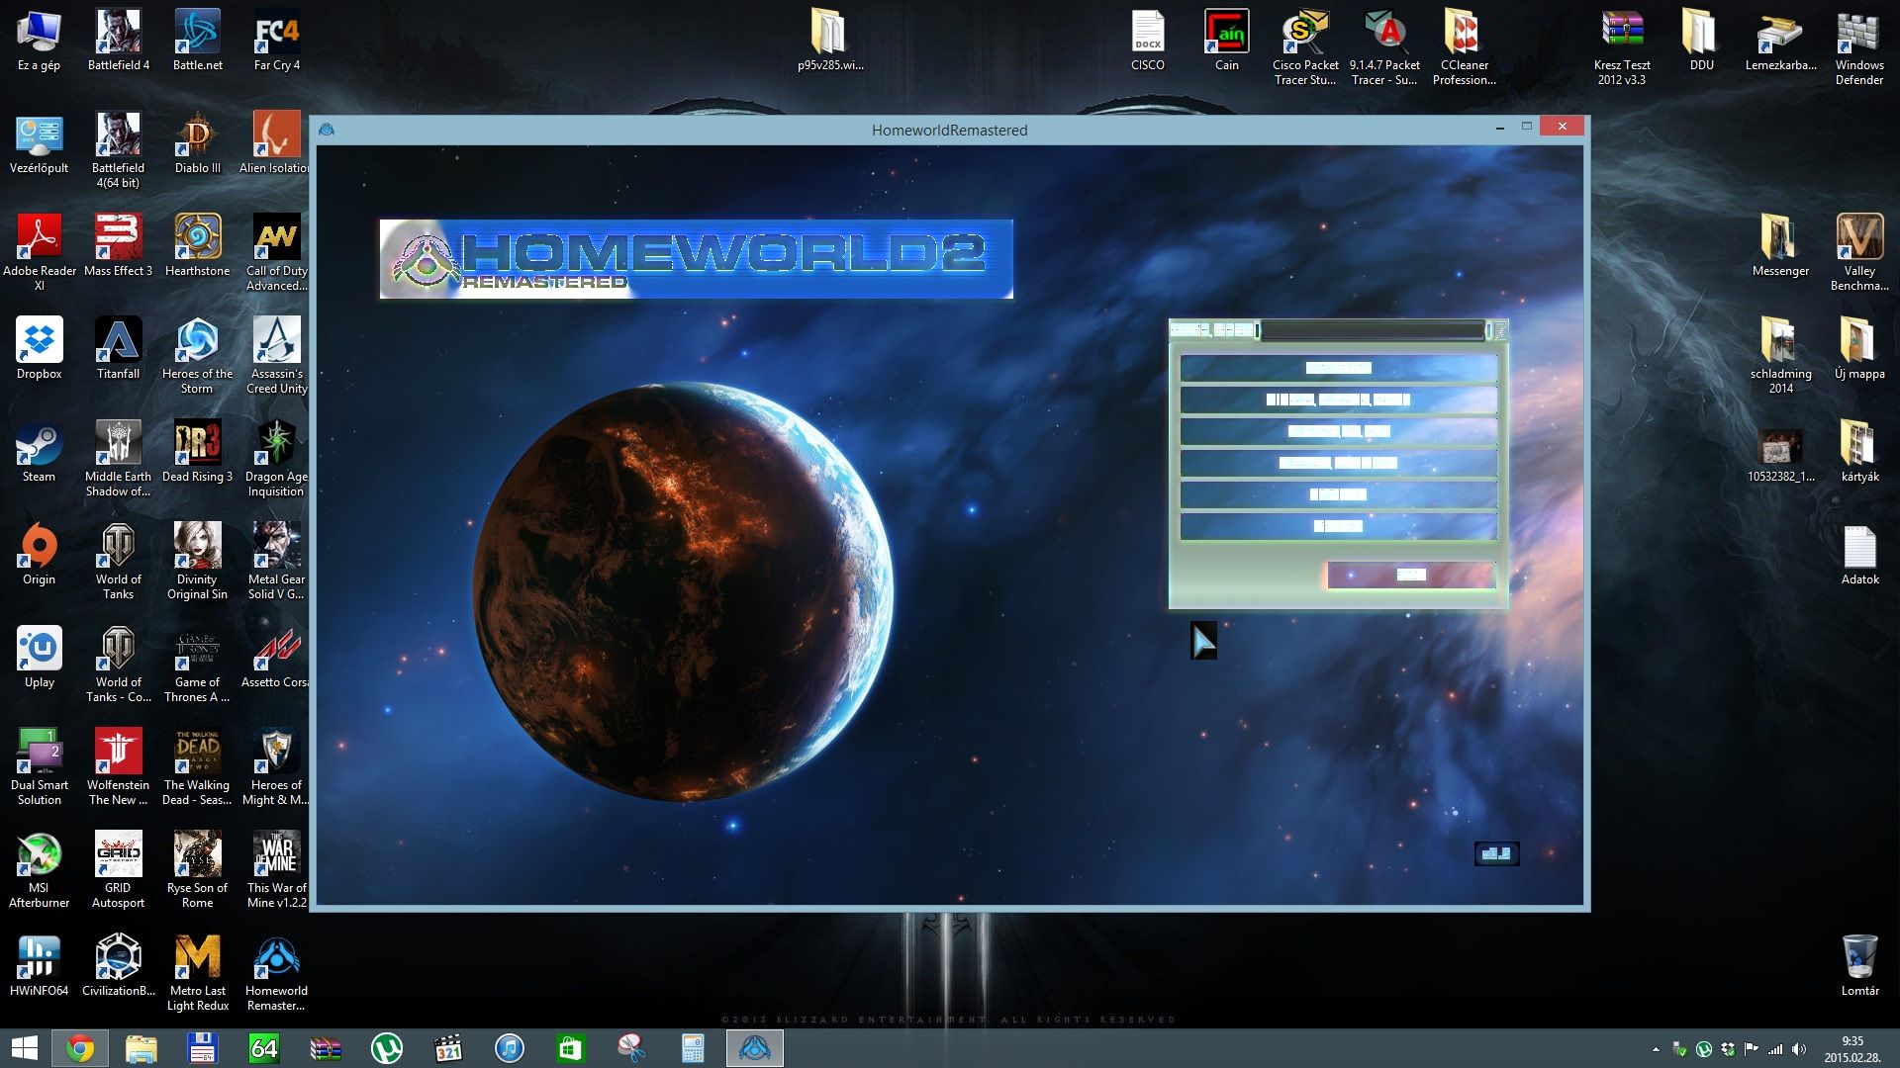This screenshot has height=1068, width=1900.
Task: Show hidden system tray icons
Action: (1656, 1049)
